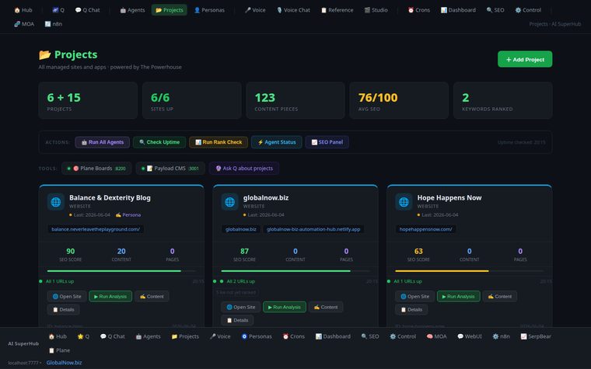
Task: Run All Agents action
Action: [102, 142]
